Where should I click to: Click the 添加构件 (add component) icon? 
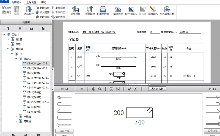tap(29, 10)
